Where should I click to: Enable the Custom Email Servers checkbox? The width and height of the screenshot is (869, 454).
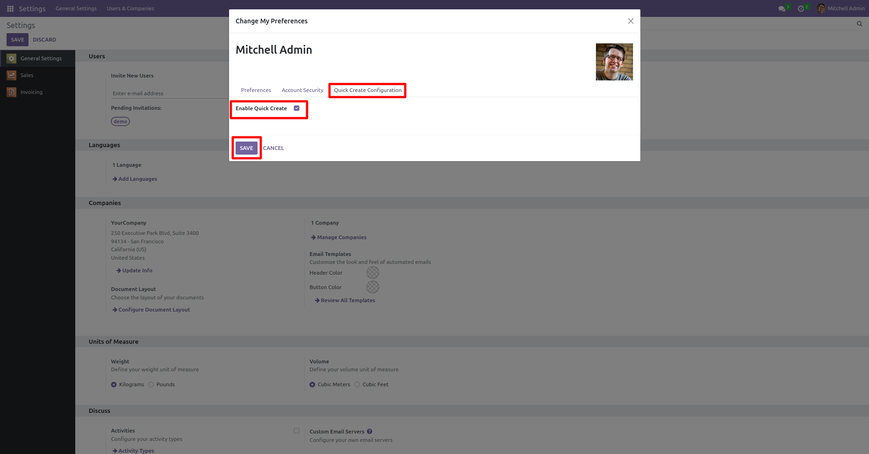click(x=296, y=431)
